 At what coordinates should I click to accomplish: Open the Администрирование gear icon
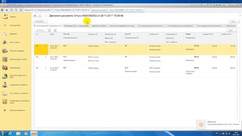(x=5, y=110)
